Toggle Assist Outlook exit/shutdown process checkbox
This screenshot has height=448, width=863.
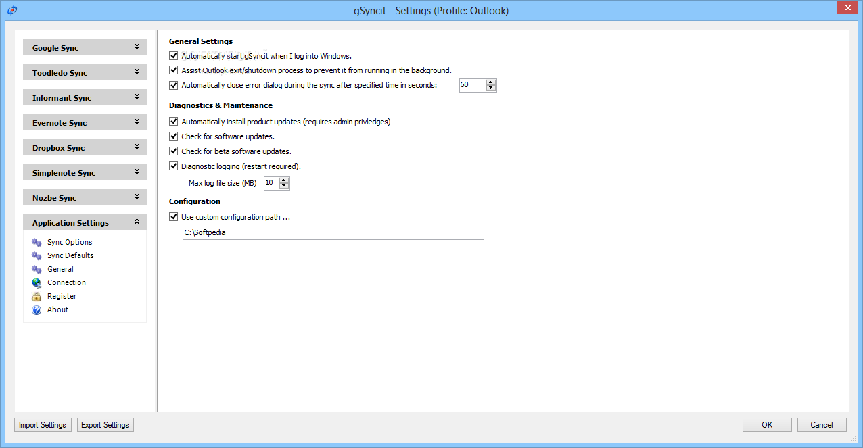[x=173, y=70]
